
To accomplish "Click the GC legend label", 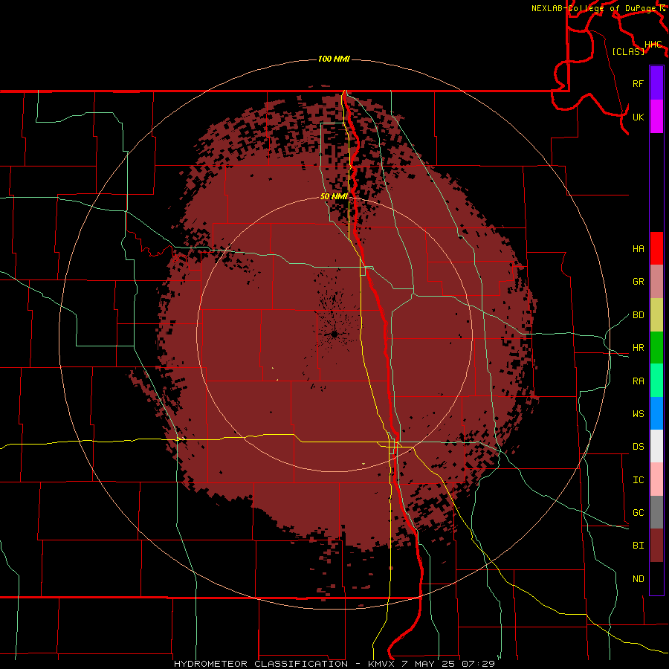I will point(639,513).
